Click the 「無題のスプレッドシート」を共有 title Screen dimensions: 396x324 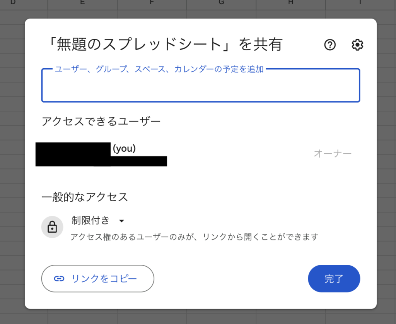pyautogui.click(x=165, y=45)
